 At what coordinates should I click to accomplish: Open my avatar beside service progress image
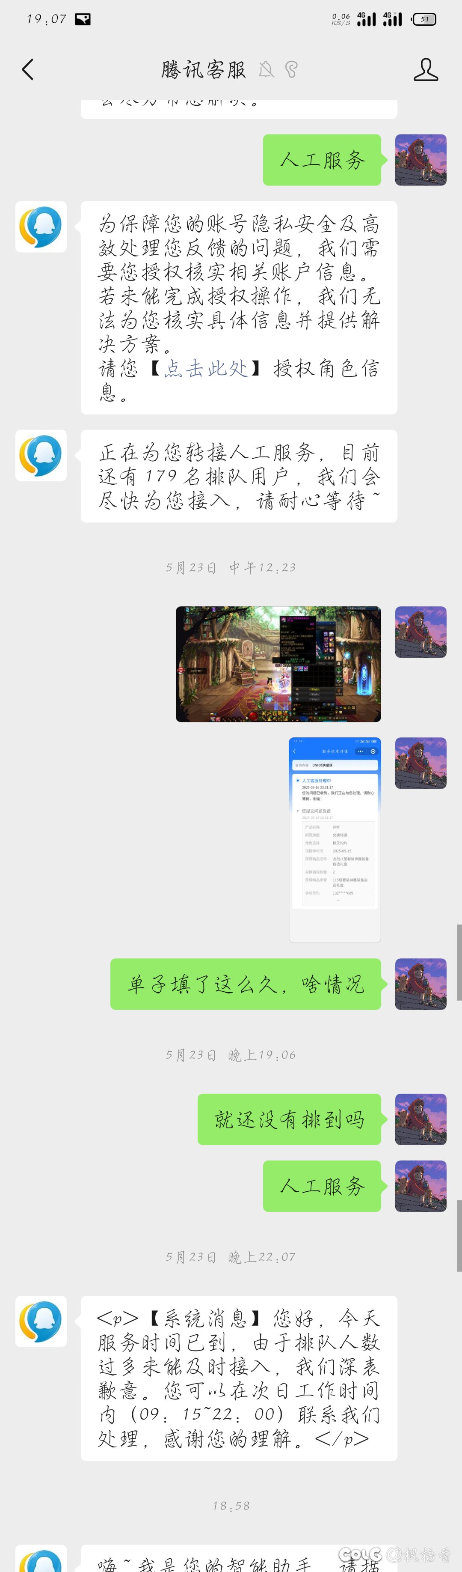point(421,763)
